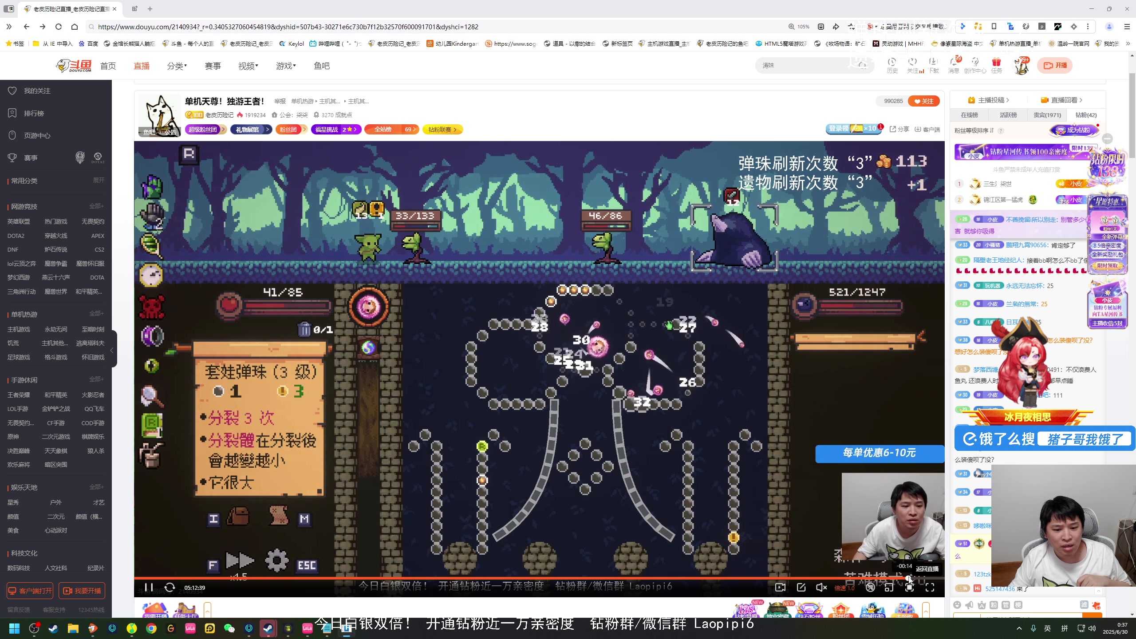
Task: Expand the 视频 dropdown menu
Action: [x=248, y=66]
